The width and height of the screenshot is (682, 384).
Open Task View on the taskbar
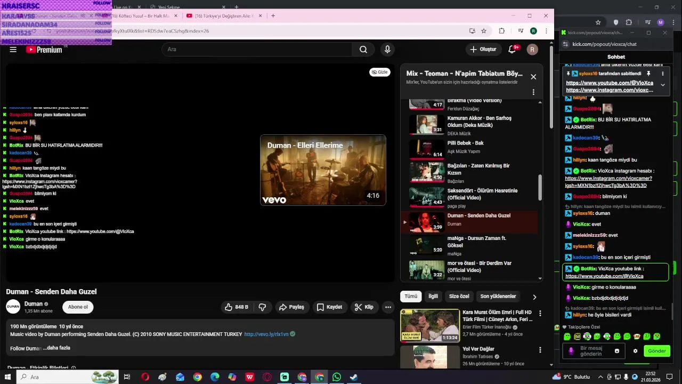click(x=127, y=377)
